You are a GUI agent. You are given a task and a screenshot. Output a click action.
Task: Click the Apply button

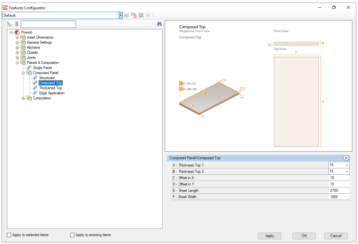pos(269,236)
